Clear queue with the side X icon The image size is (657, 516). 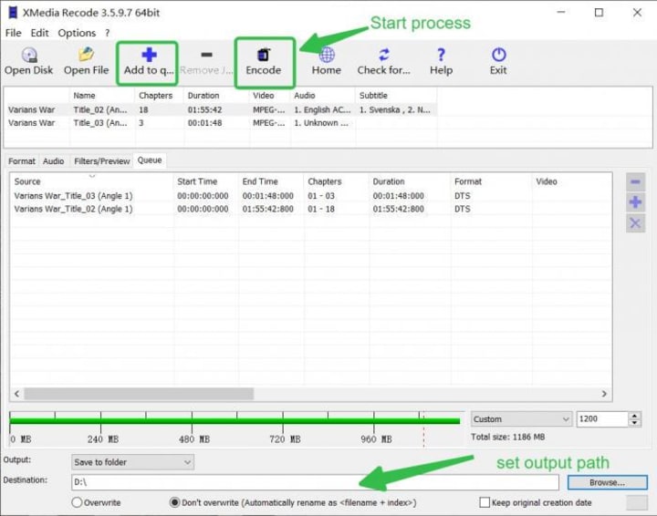[635, 223]
